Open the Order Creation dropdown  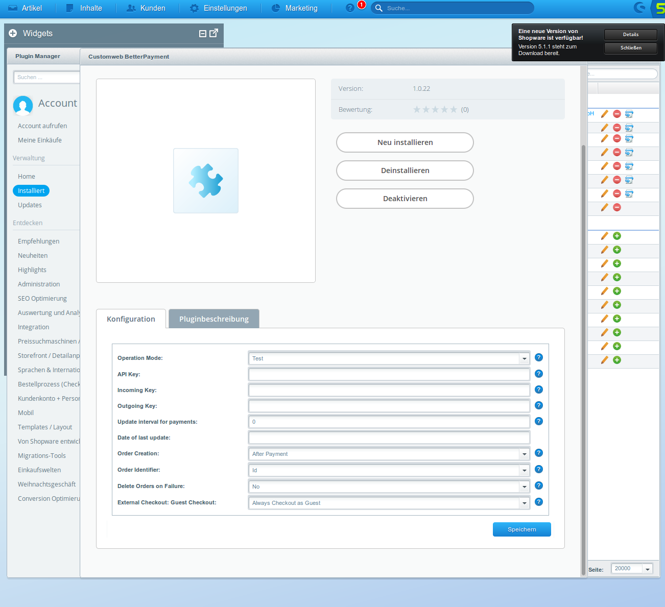524,454
